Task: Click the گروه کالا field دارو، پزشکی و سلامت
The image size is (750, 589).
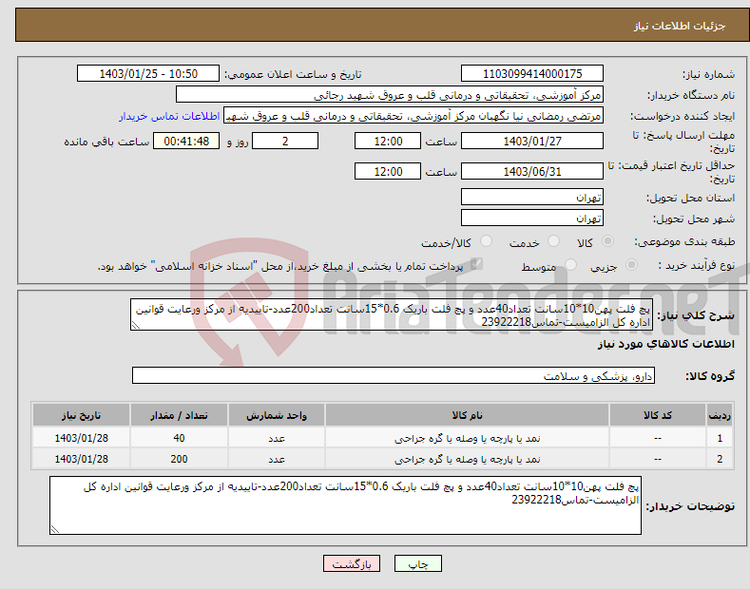Action: (394, 376)
